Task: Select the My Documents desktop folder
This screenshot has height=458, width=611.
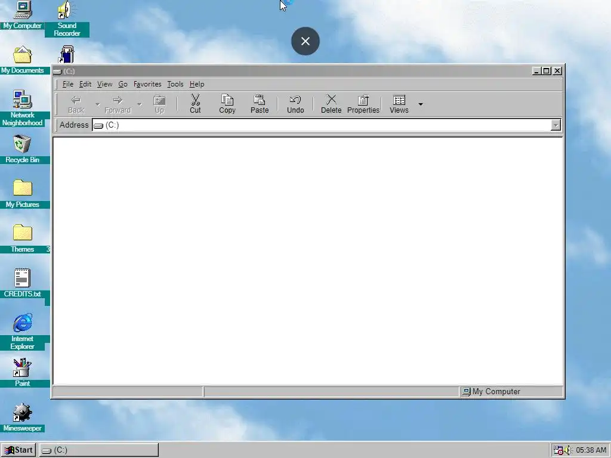Action: [22, 60]
